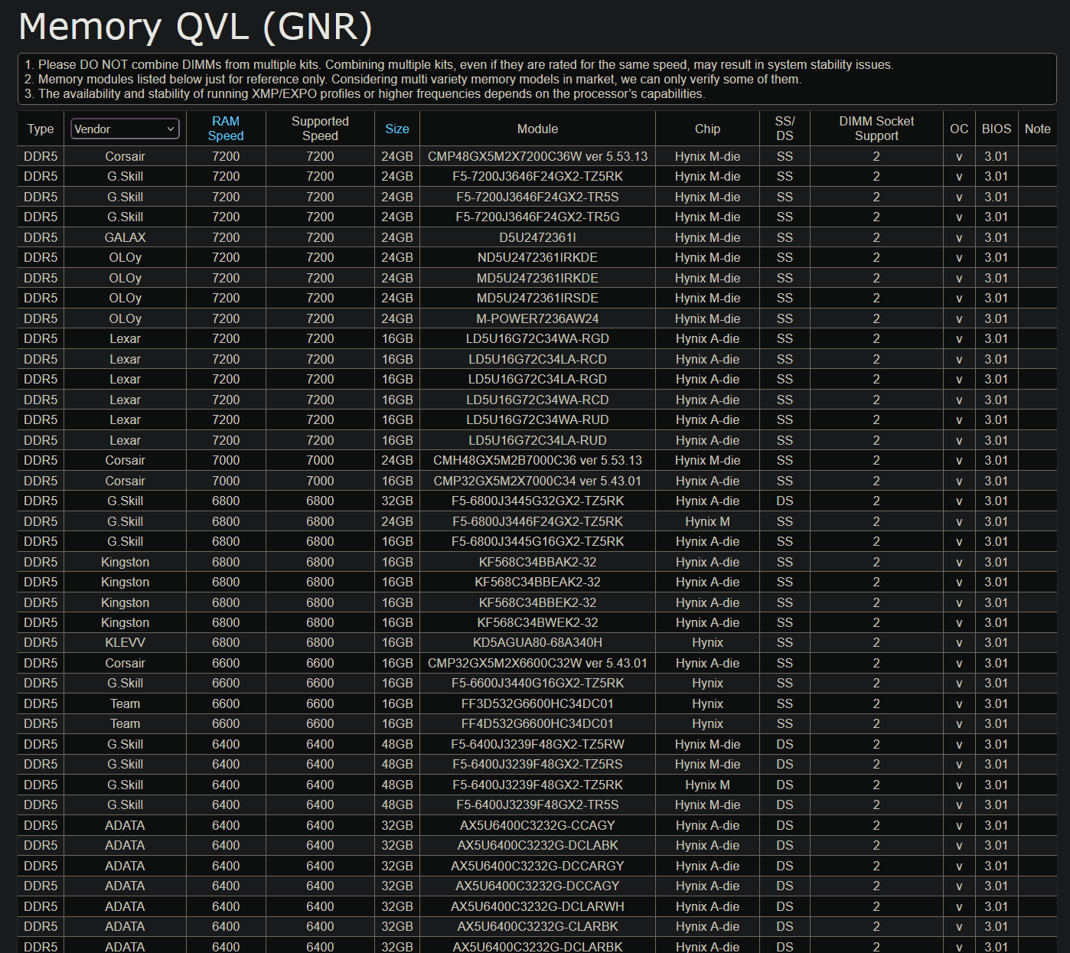Select module MD5U2472361IRSDE
1070x953 pixels.
[x=537, y=298]
